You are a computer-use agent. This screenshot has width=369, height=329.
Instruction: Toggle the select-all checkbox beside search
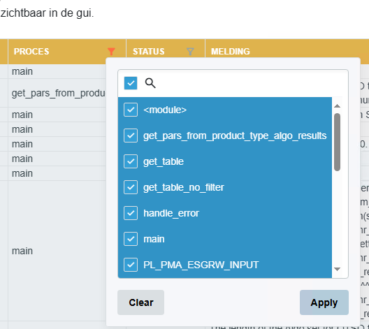click(131, 83)
